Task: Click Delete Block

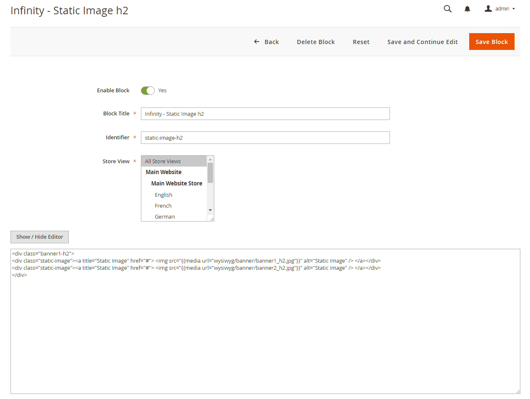Action: click(316, 42)
